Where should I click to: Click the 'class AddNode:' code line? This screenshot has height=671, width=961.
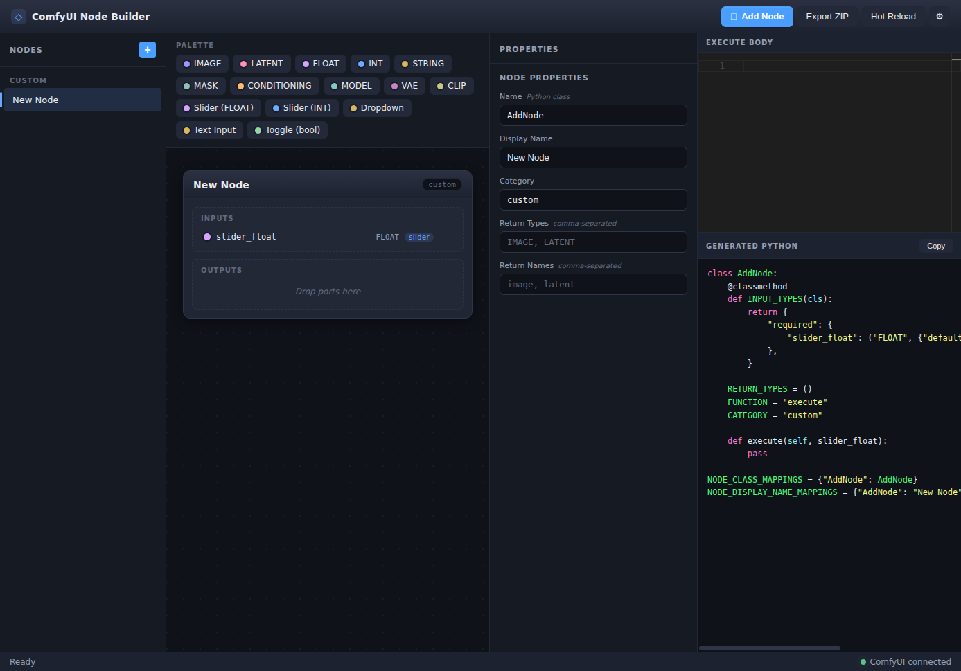(x=742, y=274)
